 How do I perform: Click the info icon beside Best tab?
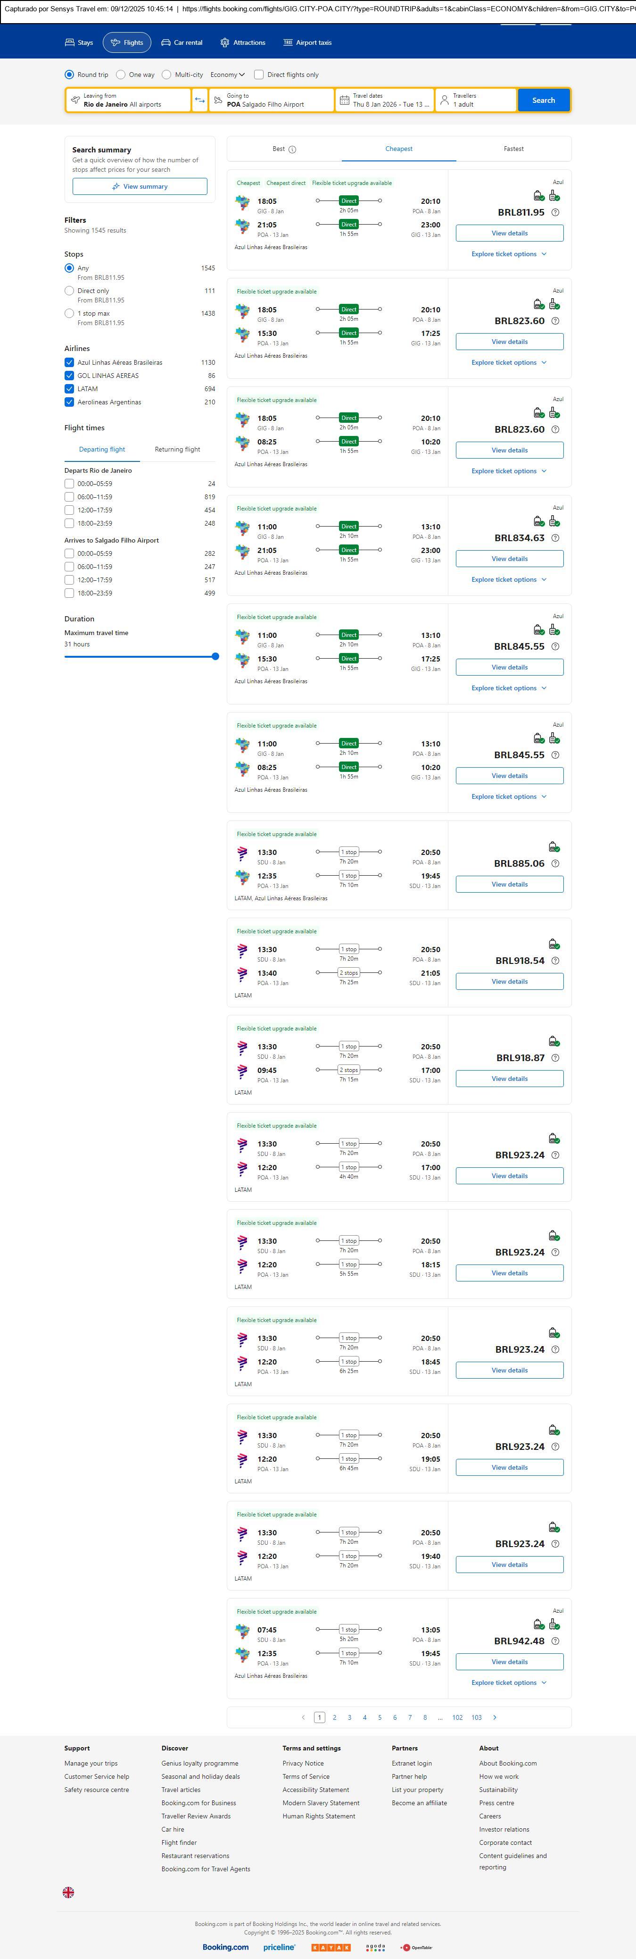tap(293, 149)
